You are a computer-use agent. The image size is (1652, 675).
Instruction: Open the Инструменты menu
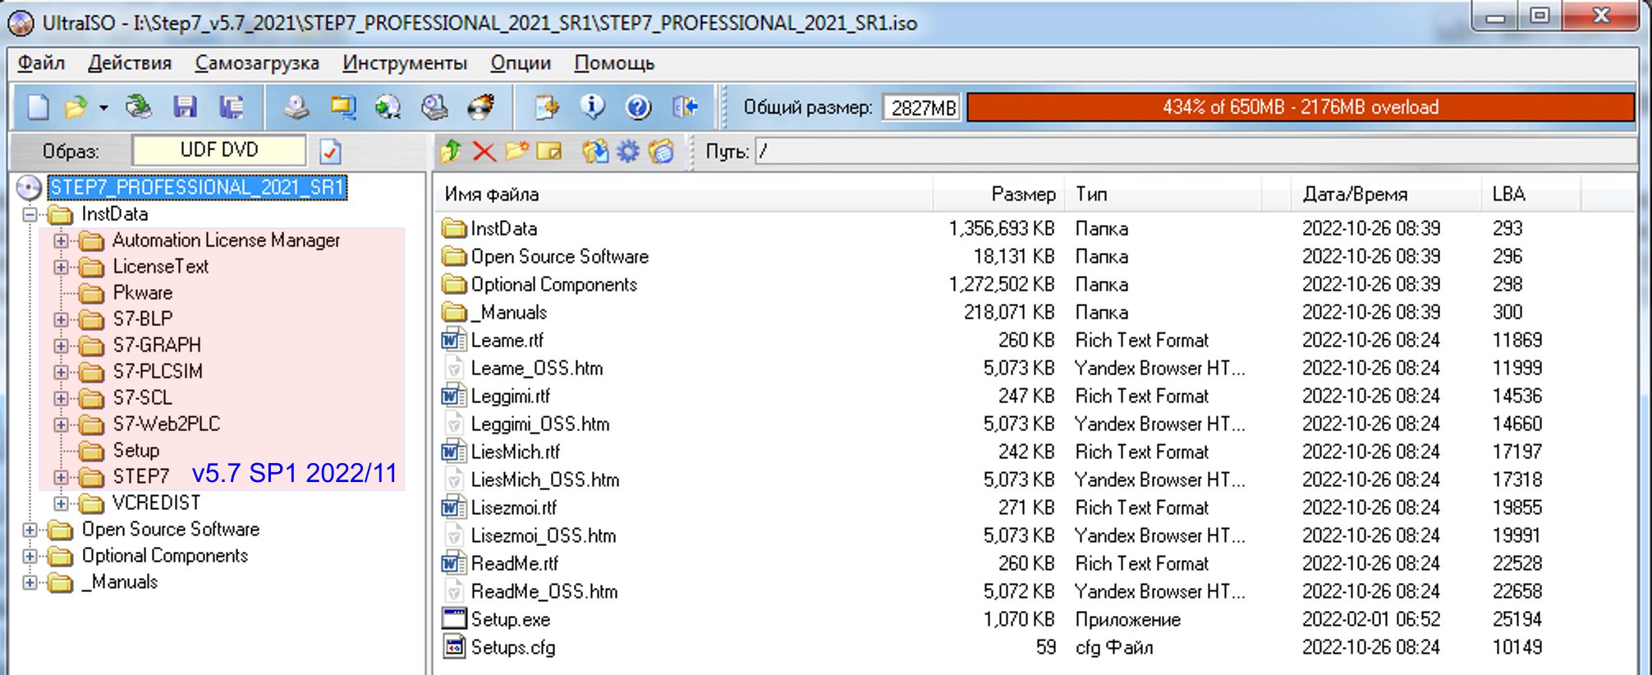pyautogui.click(x=404, y=63)
